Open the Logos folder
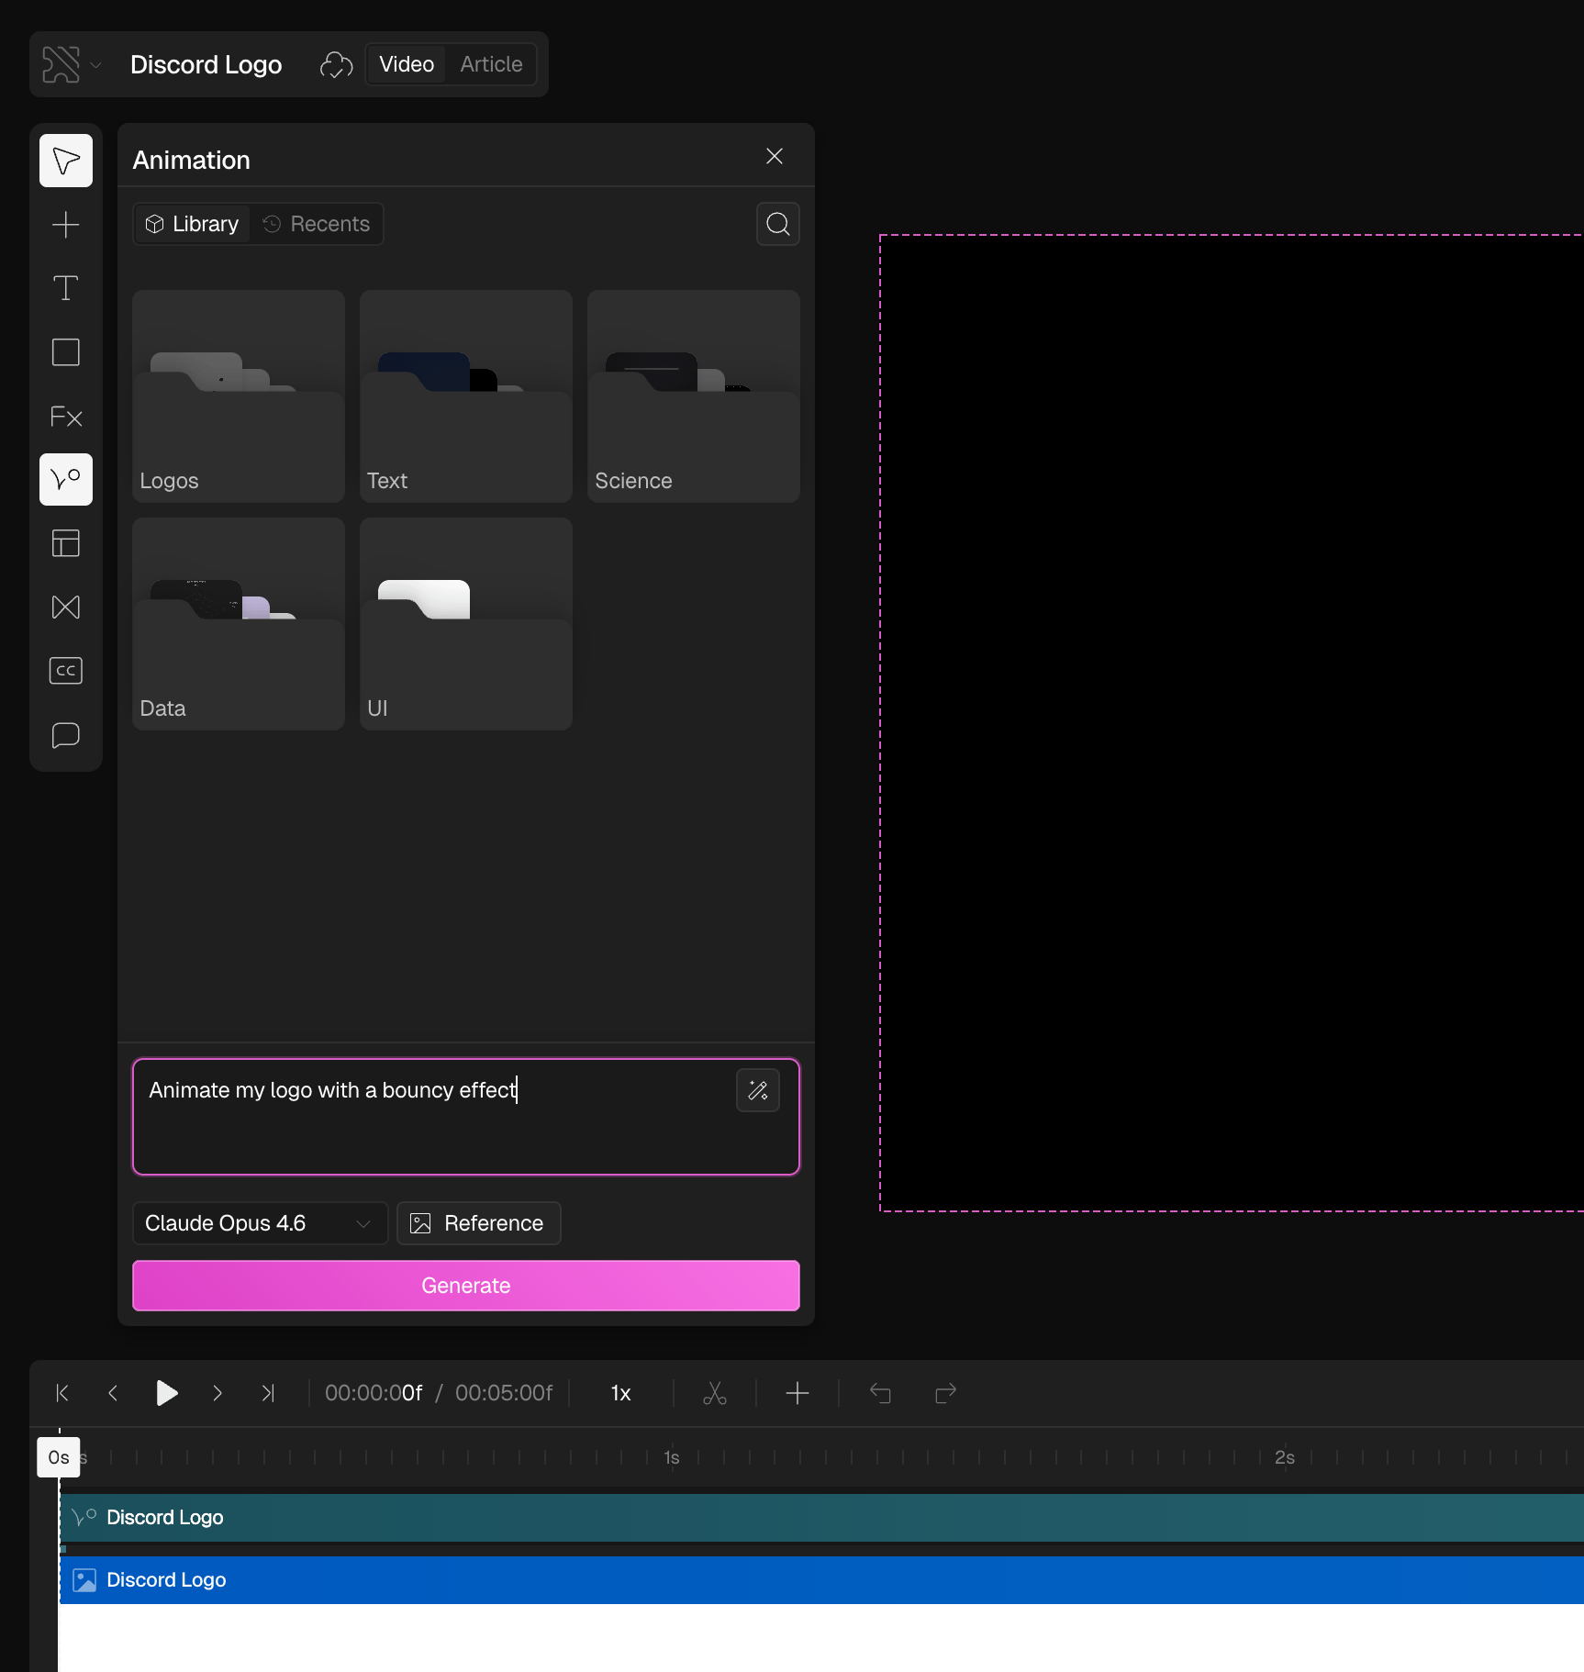This screenshot has height=1672, width=1584. coord(239,396)
